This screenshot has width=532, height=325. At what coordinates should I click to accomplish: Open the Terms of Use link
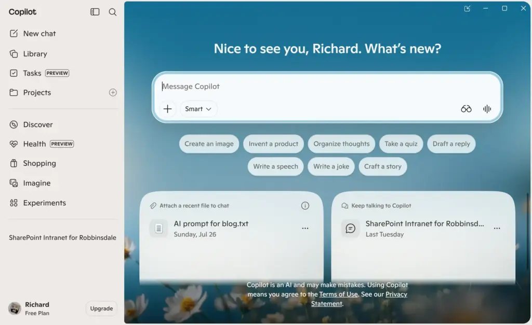coord(338,294)
